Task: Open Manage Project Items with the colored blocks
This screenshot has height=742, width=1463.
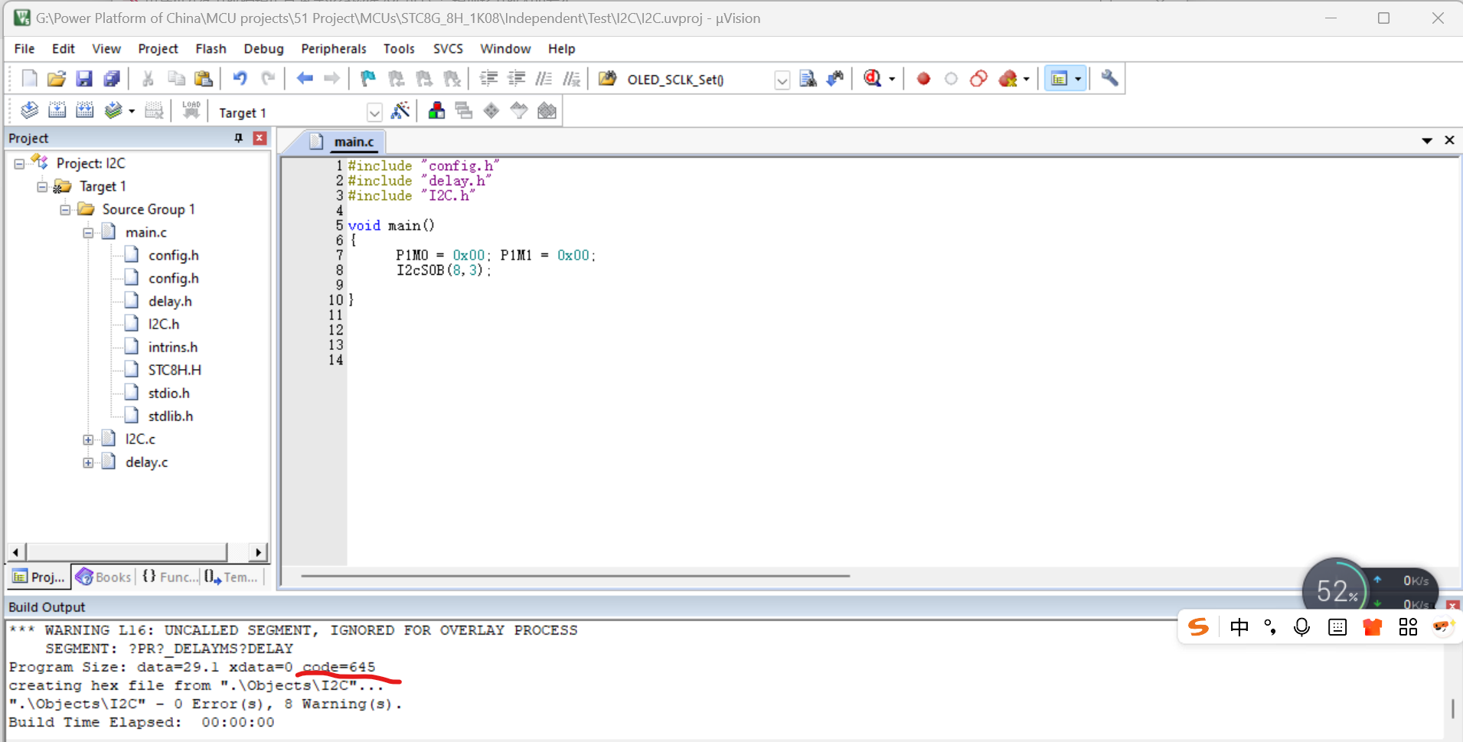Action: point(436,111)
